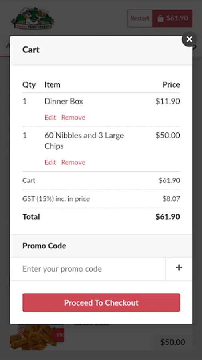202x360 pixels.
Task: Click the bold Total amount $61.90
Action: pos(168,217)
